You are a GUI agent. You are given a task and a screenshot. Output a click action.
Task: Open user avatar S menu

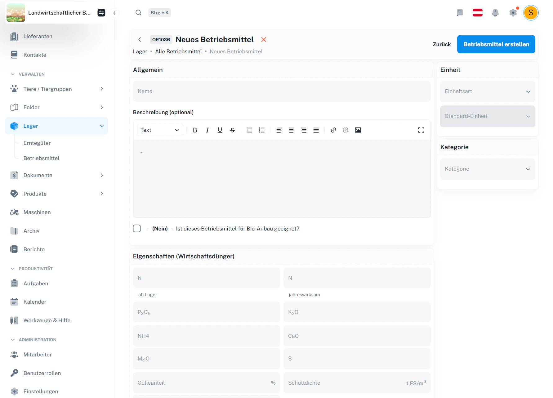coord(531,13)
